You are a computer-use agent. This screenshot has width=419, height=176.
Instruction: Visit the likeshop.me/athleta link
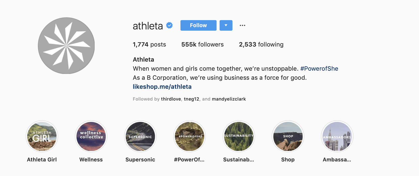click(162, 87)
